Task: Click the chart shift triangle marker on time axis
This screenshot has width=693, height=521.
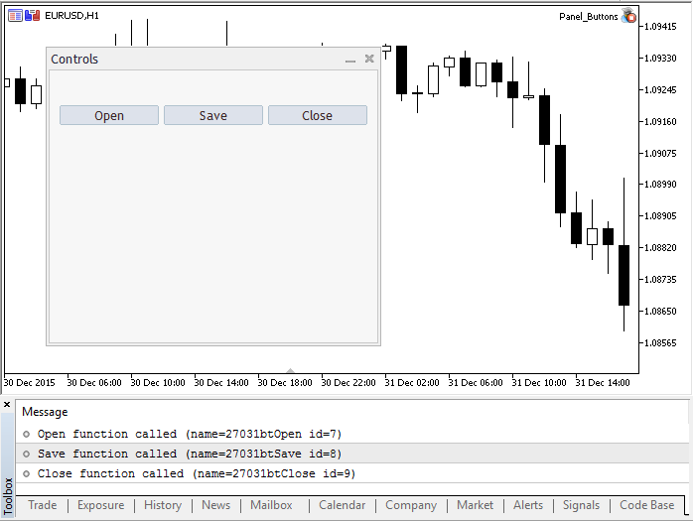Action: [290, 370]
